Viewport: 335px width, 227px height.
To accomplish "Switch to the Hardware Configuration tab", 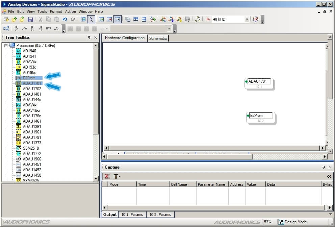I will pyautogui.click(x=125, y=38).
